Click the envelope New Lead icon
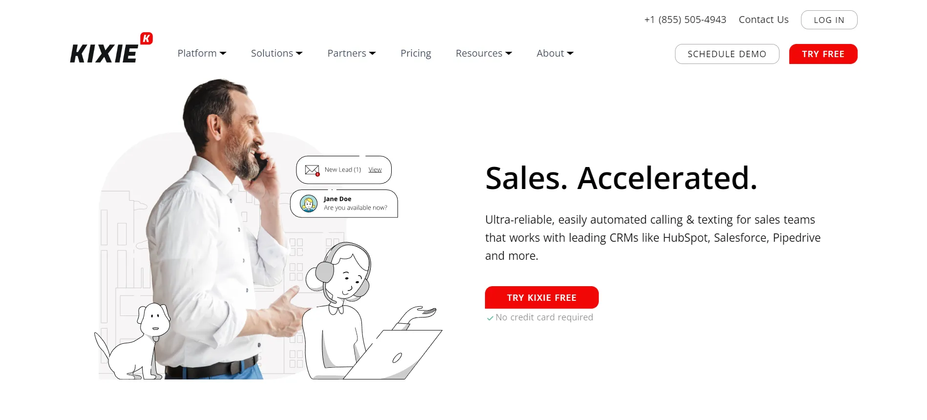This screenshot has width=927, height=420. tap(312, 170)
